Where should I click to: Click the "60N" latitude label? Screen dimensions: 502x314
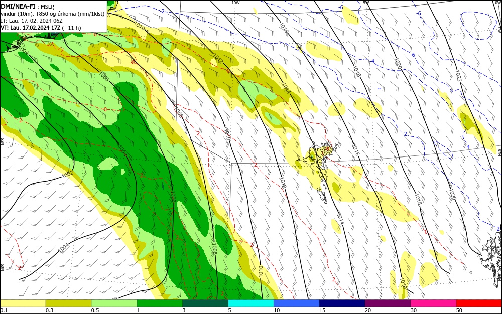click(x=2, y=266)
